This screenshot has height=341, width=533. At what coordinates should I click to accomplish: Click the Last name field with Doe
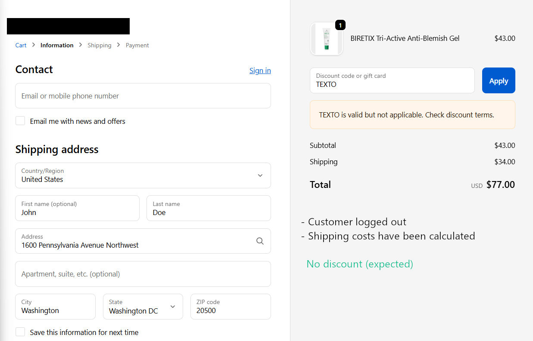click(x=208, y=209)
